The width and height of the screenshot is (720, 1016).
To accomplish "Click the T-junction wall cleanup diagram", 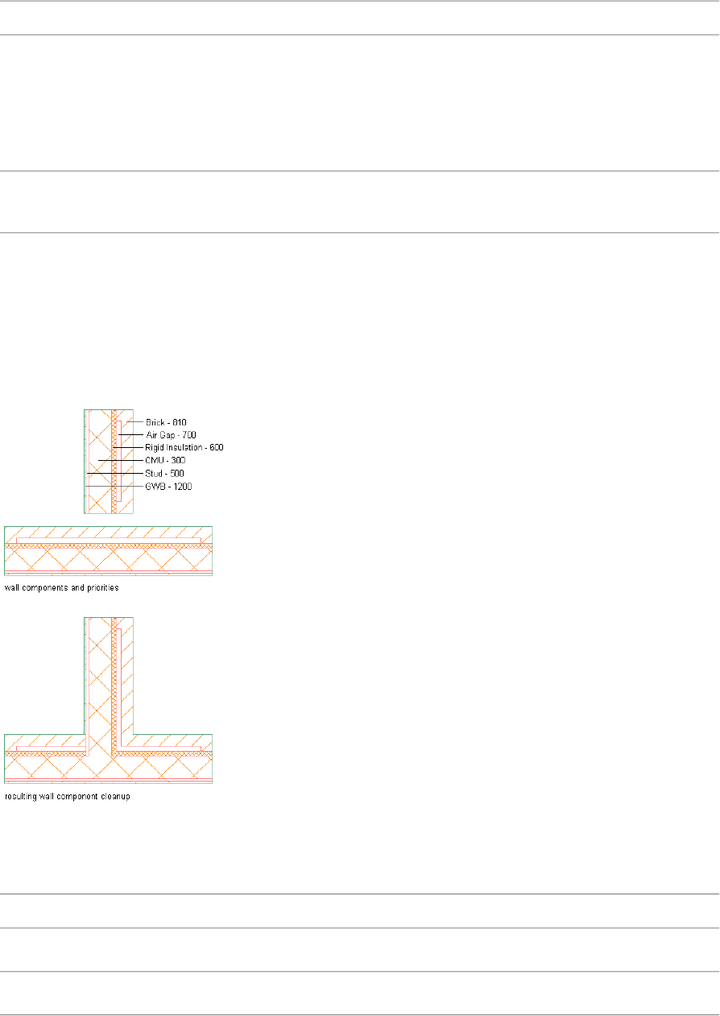I will 109,701.
